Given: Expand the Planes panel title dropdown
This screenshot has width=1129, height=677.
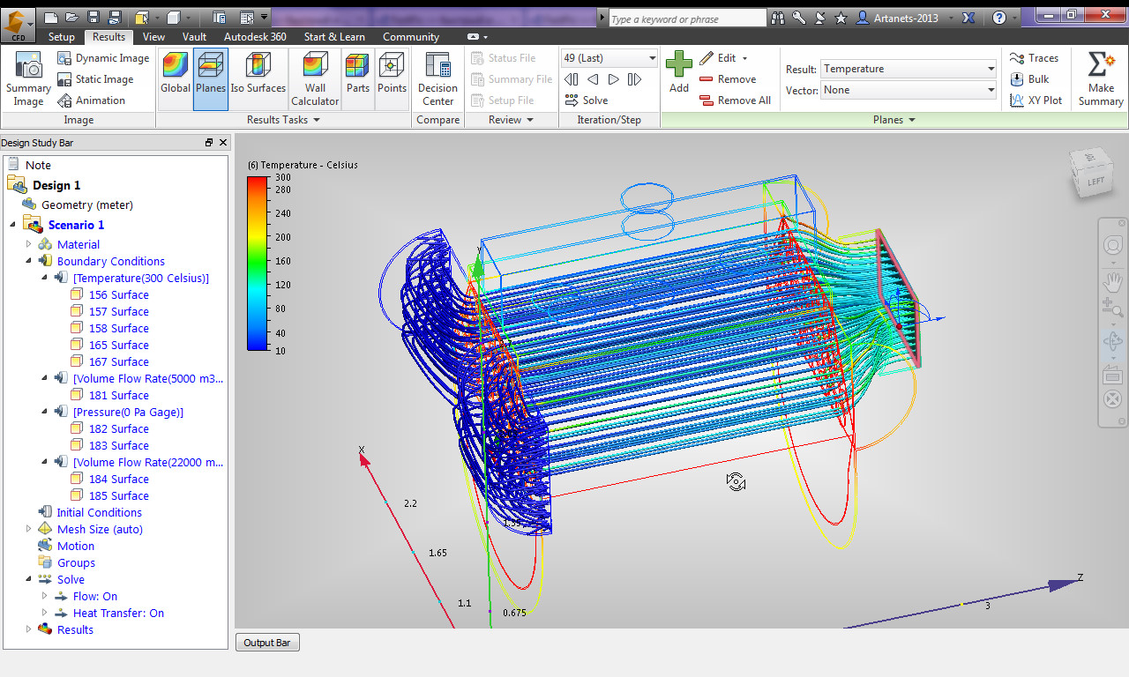Looking at the screenshot, I should (x=894, y=120).
